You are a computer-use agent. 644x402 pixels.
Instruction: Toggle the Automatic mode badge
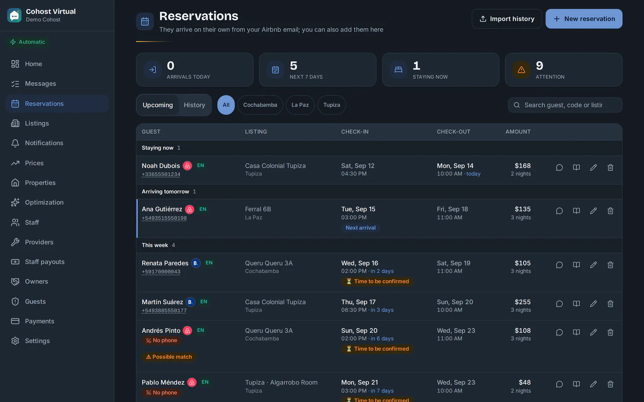point(28,42)
